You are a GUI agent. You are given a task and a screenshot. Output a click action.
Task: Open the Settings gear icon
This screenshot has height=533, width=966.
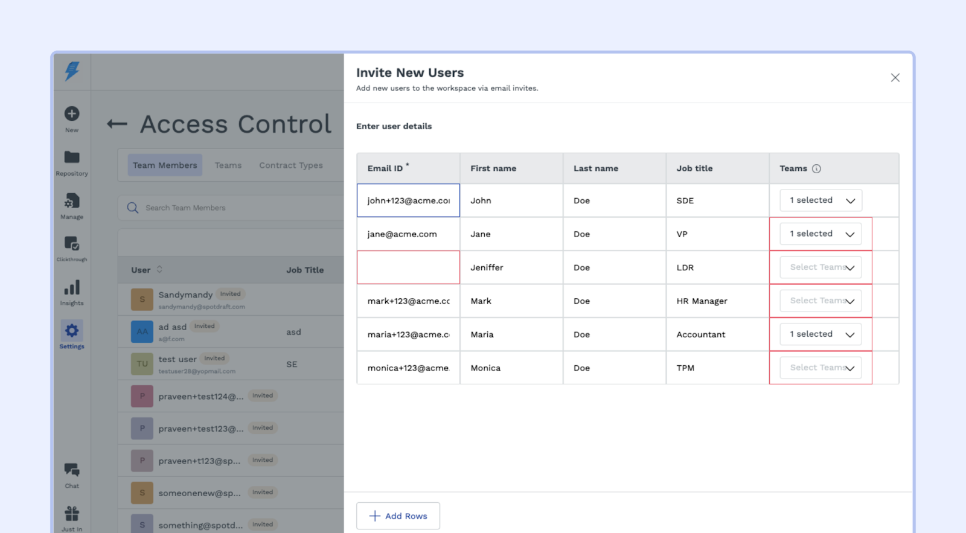point(72,331)
